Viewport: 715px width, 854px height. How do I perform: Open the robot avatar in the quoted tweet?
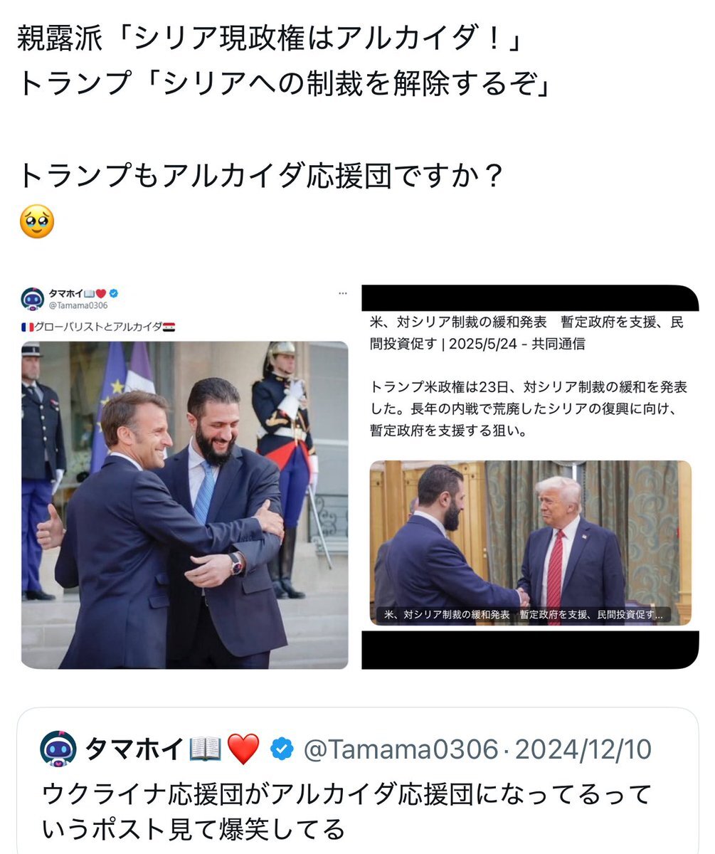[x=58, y=749]
